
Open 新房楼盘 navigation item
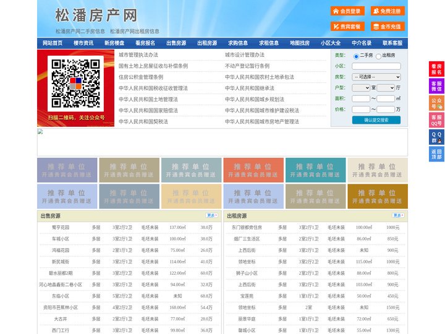click(114, 43)
